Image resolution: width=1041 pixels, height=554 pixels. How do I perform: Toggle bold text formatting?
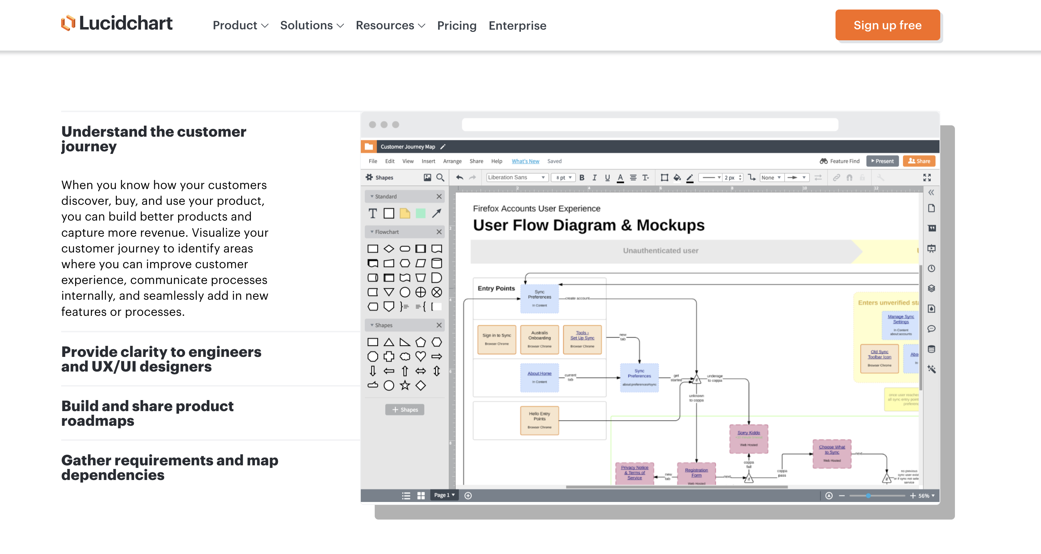pos(582,178)
